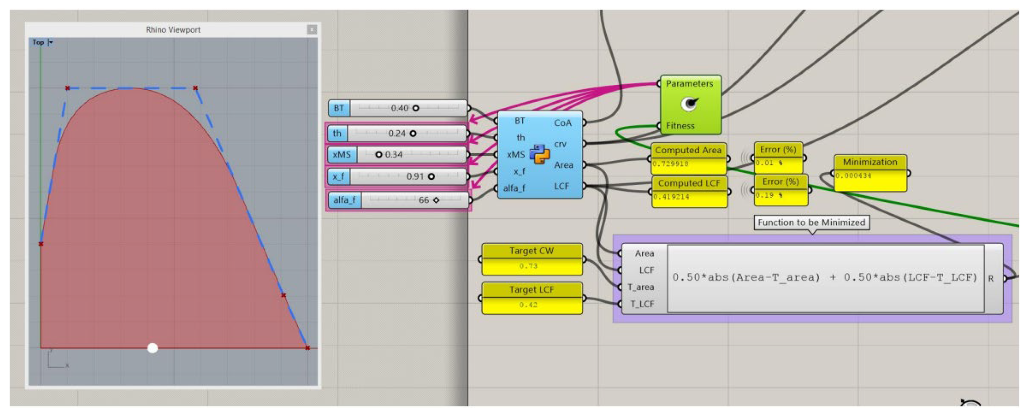Image resolution: width=1028 pixels, height=416 pixels.
Task: Click the white point on curve baseline
Action: click(152, 348)
